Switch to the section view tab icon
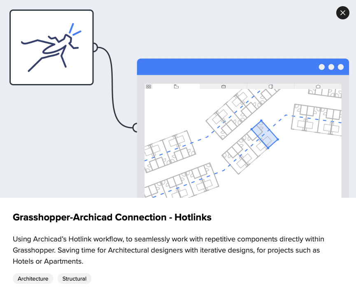356x302 pixels. click(223, 87)
